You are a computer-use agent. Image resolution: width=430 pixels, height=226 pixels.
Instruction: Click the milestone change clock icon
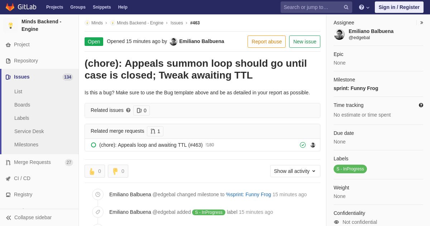pyautogui.click(x=98, y=194)
